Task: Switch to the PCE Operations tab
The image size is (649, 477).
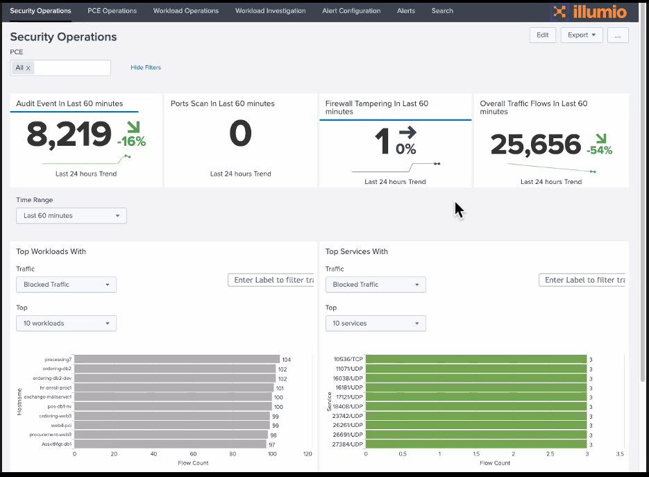Action: click(112, 11)
